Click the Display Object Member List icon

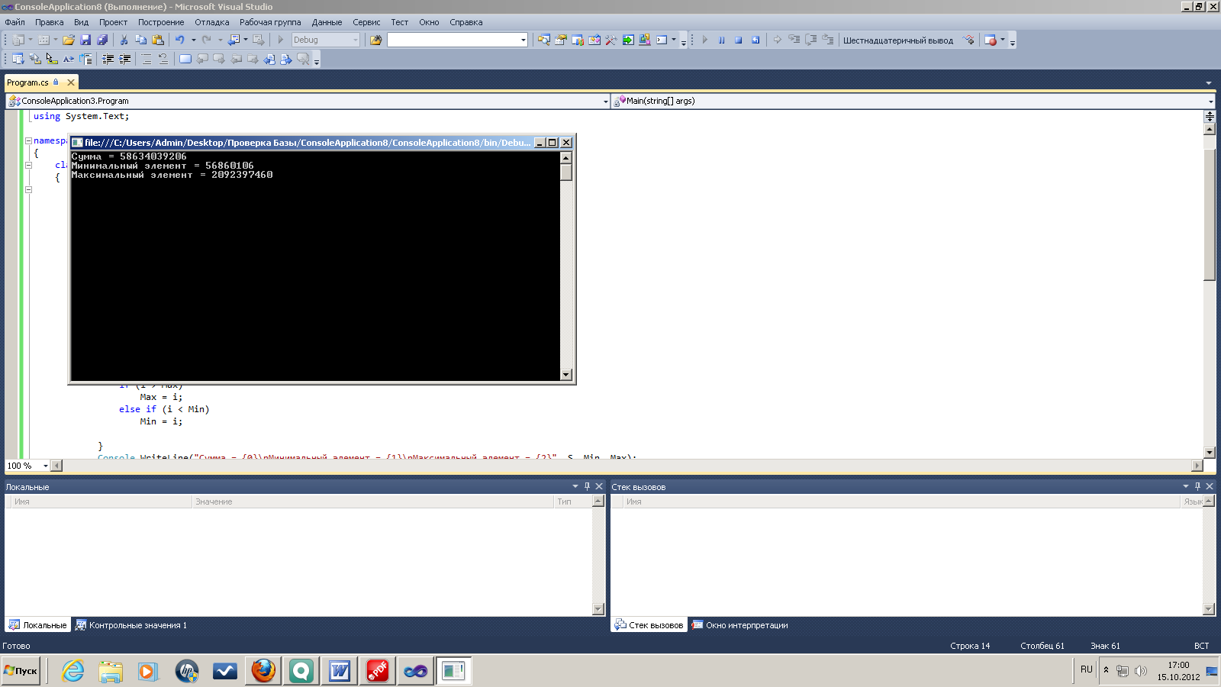pos(18,59)
